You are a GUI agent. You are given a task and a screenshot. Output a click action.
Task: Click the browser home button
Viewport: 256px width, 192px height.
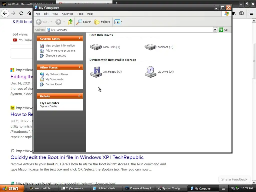click(x=29, y=13)
